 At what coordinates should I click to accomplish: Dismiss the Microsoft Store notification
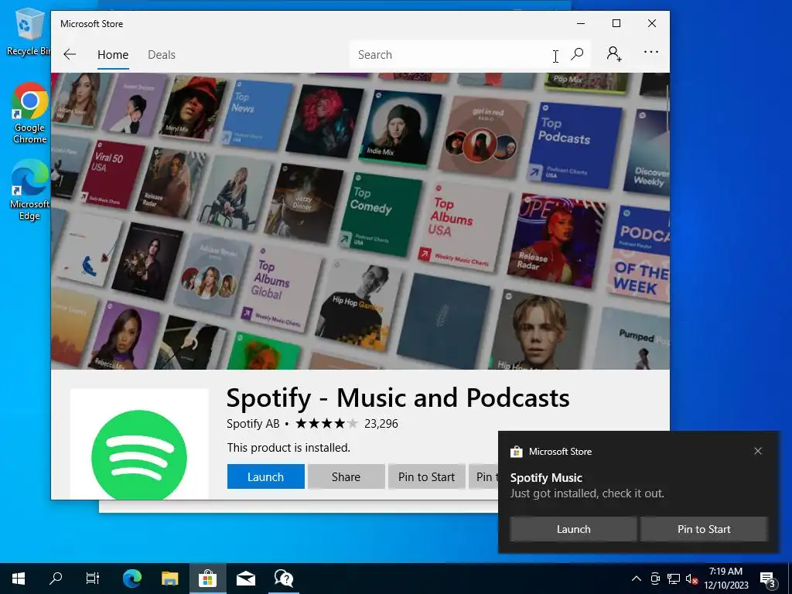[x=758, y=451]
